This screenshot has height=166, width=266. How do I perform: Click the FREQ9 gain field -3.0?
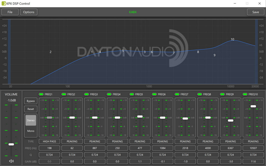pyautogui.click(x=231, y=161)
